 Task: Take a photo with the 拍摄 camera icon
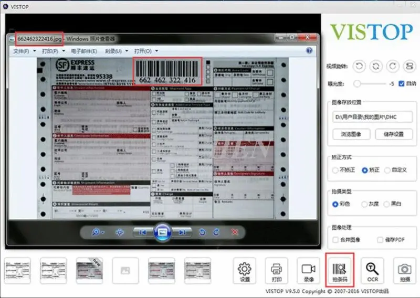(404, 271)
